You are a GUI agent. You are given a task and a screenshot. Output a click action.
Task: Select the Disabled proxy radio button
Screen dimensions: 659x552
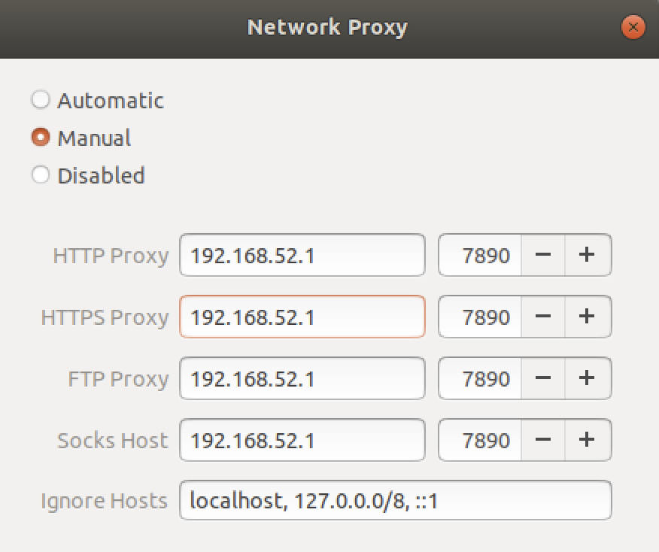tap(41, 175)
